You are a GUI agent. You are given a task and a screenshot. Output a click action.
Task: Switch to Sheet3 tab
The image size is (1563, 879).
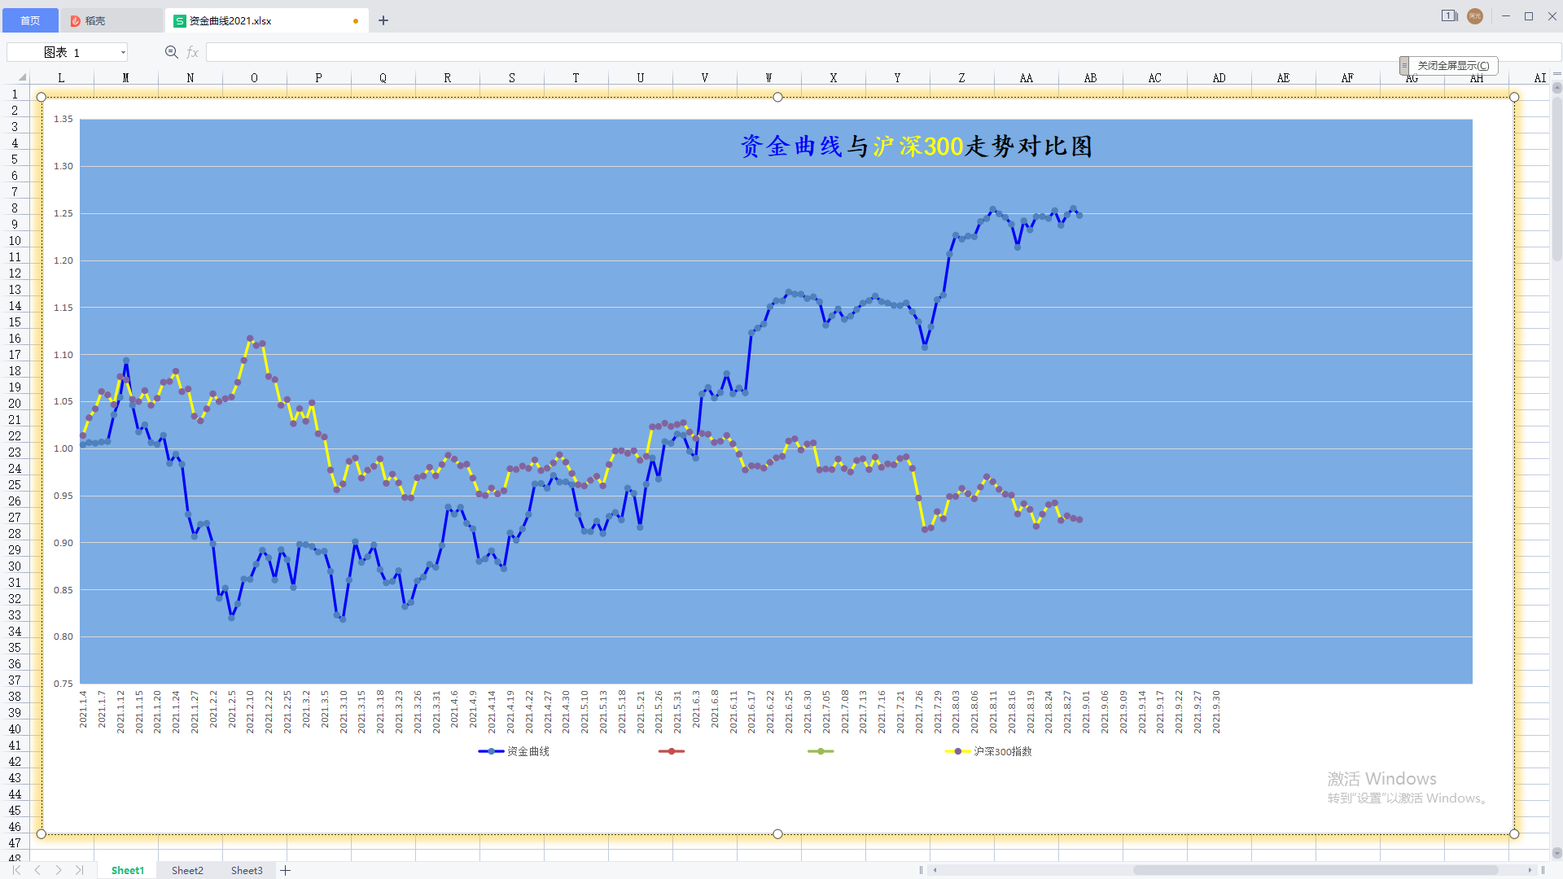(x=247, y=870)
